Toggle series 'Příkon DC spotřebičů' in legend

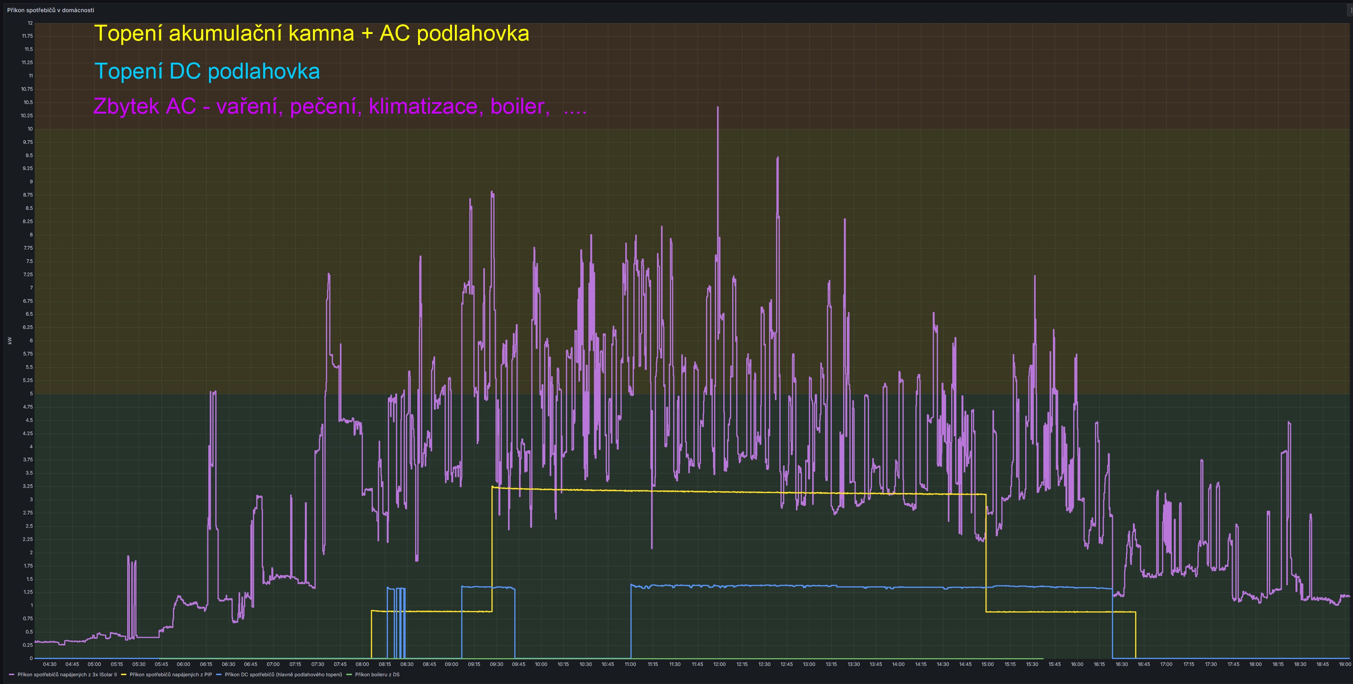(283, 674)
